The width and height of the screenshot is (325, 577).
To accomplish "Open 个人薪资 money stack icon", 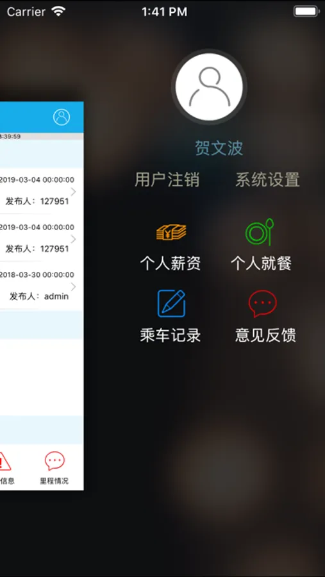I will tap(171, 232).
